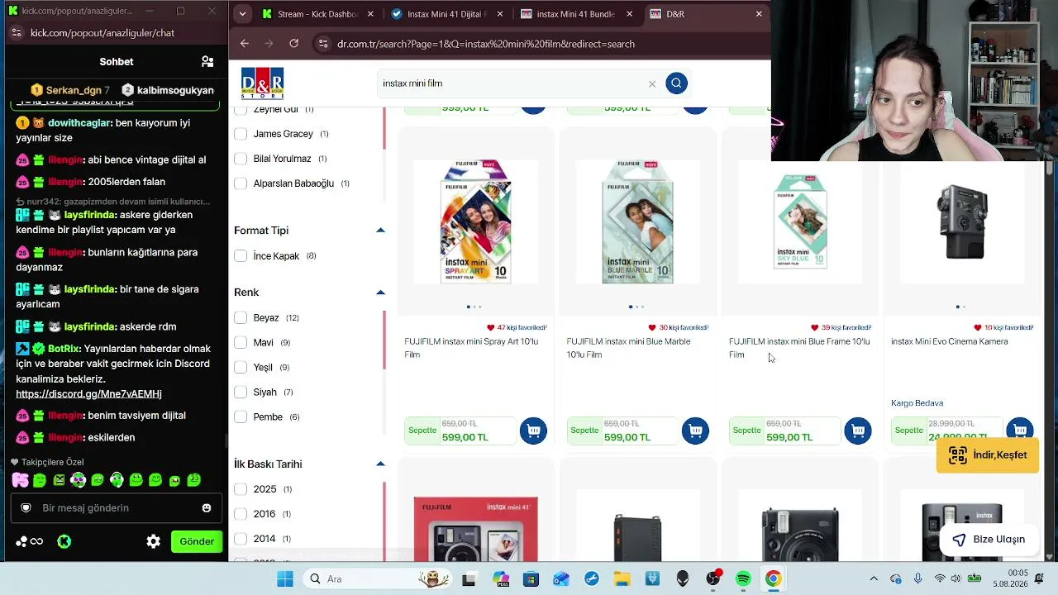Open instax Mini Evo Cinema Kamera title
The width and height of the screenshot is (1058, 595).
[x=949, y=341]
